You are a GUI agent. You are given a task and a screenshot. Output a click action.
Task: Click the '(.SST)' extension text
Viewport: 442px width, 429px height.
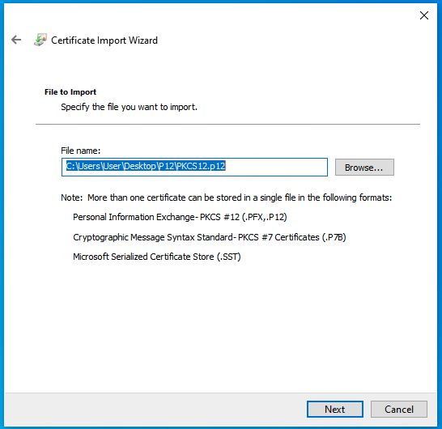pyautogui.click(x=228, y=257)
